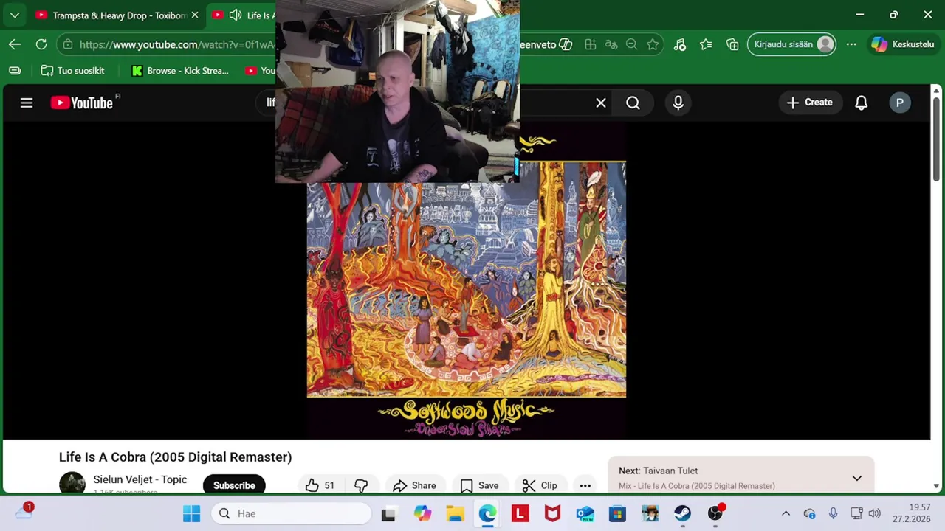Subscribe to Sielun Veljet - Topic
The height and width of the screenshot is (531, 945).
(x=234, y=485)
